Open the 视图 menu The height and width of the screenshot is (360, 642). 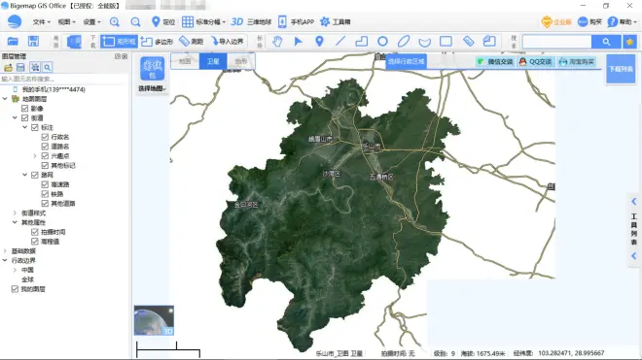(66, 21)
